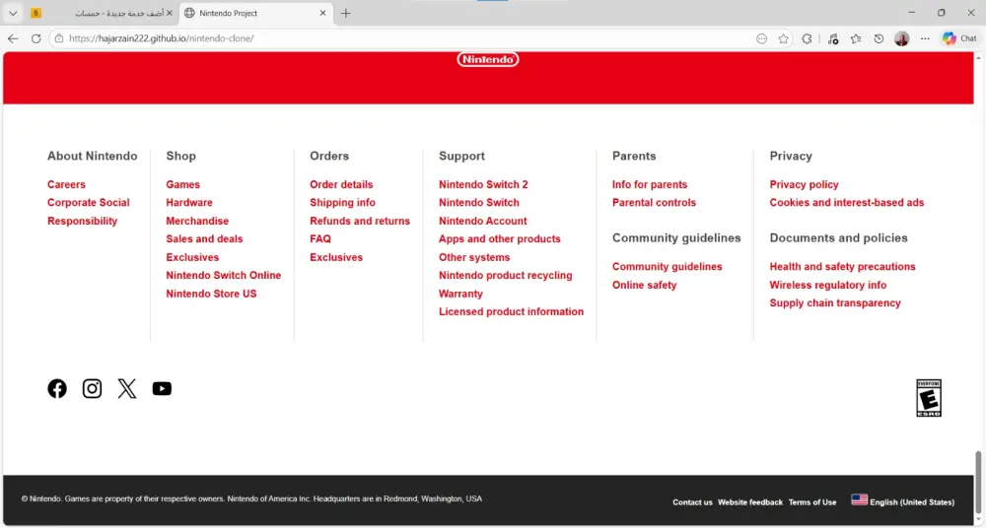Open Supply chain transparency link

coord(835,303)
